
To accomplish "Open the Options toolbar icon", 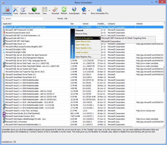I will [23, 11].
